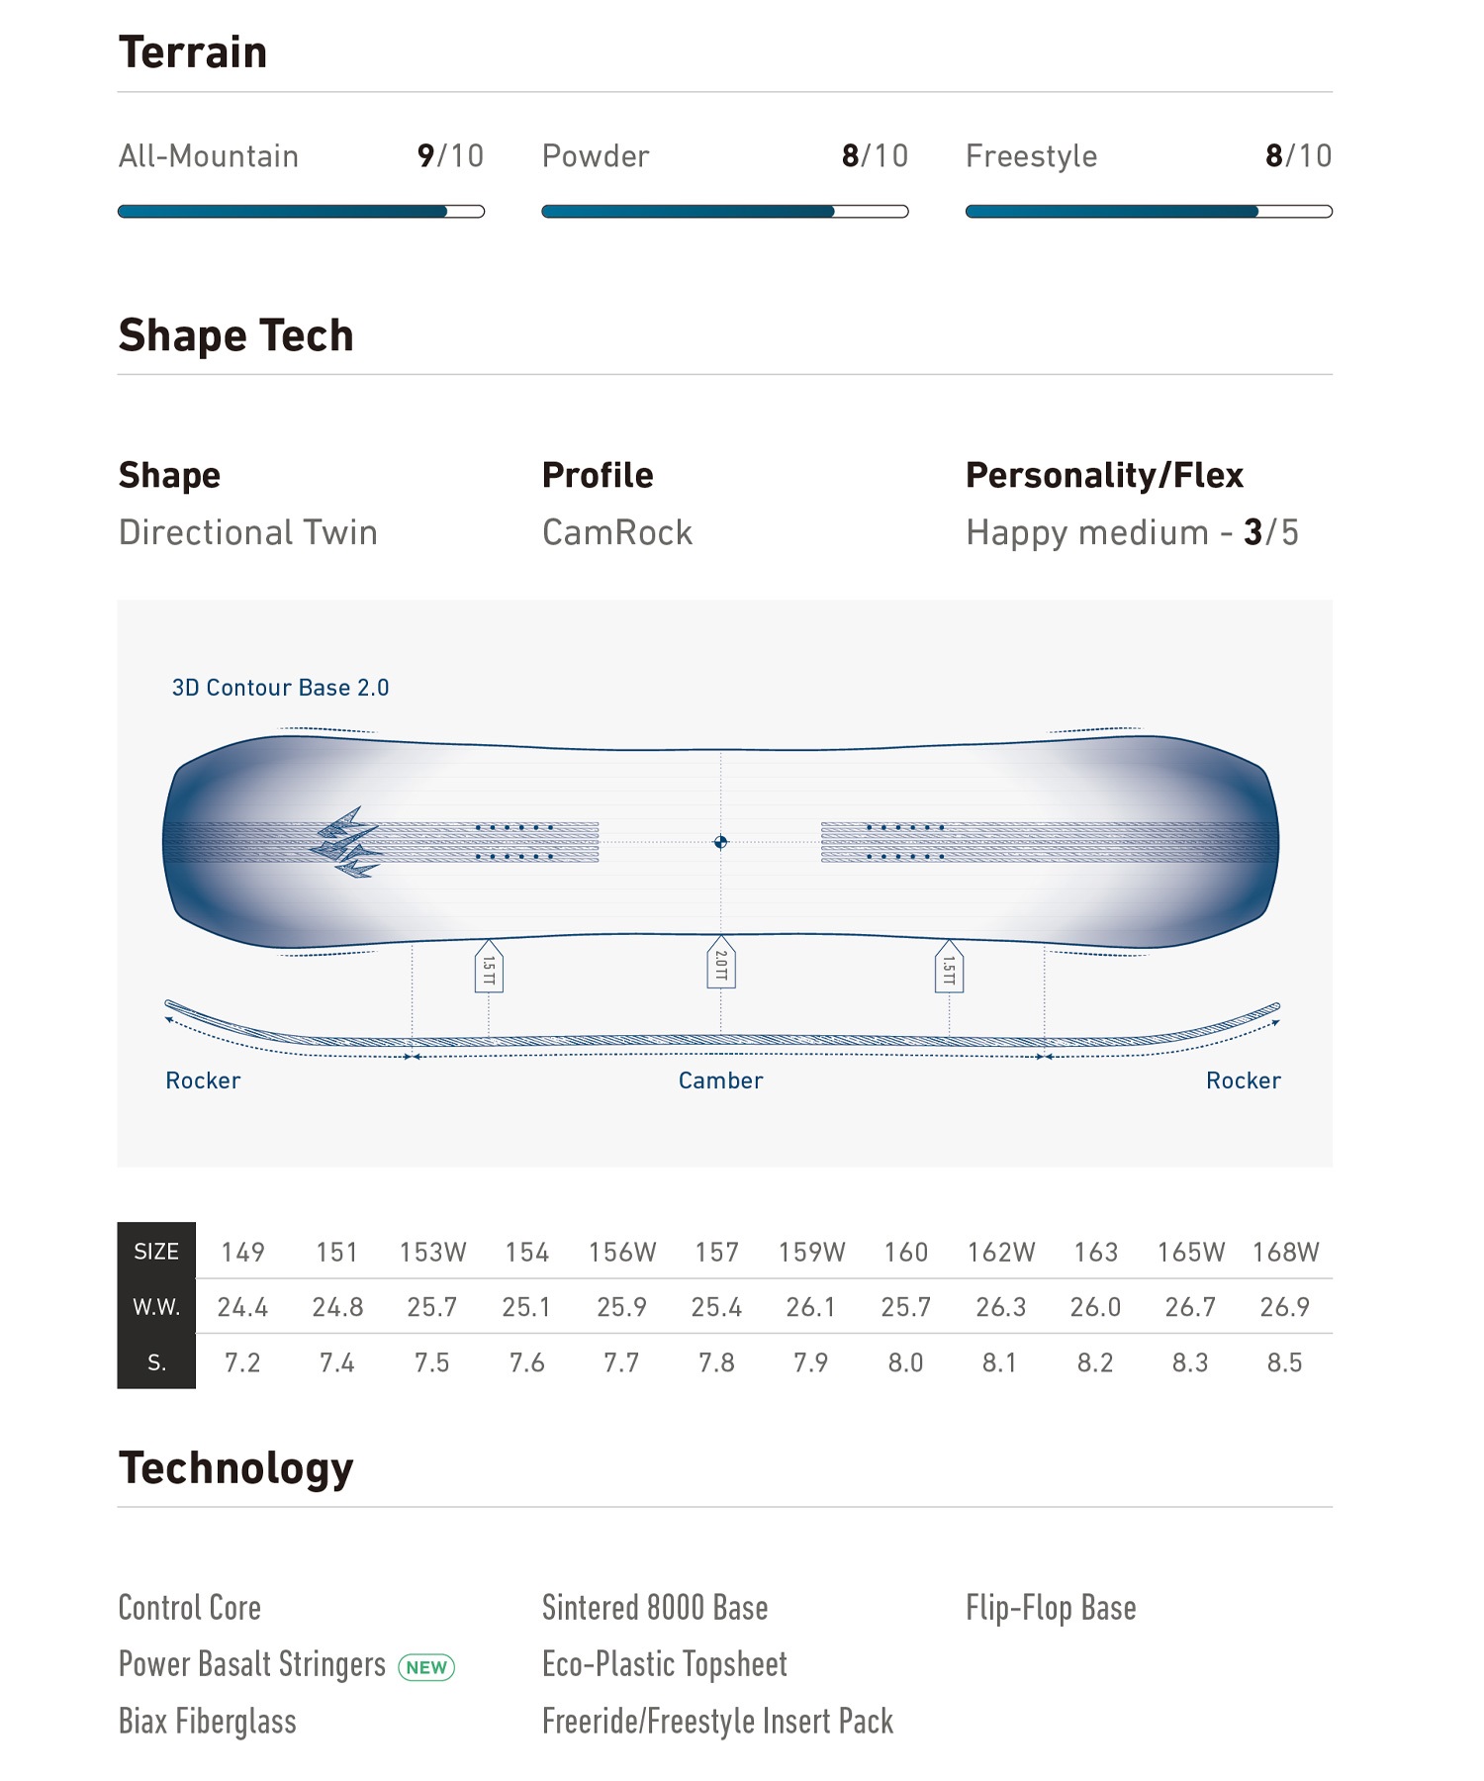This screenshot has width=1484, height=1781.
Task: Click the Freestyle rating bar
Action: (x=1149, y=211)
